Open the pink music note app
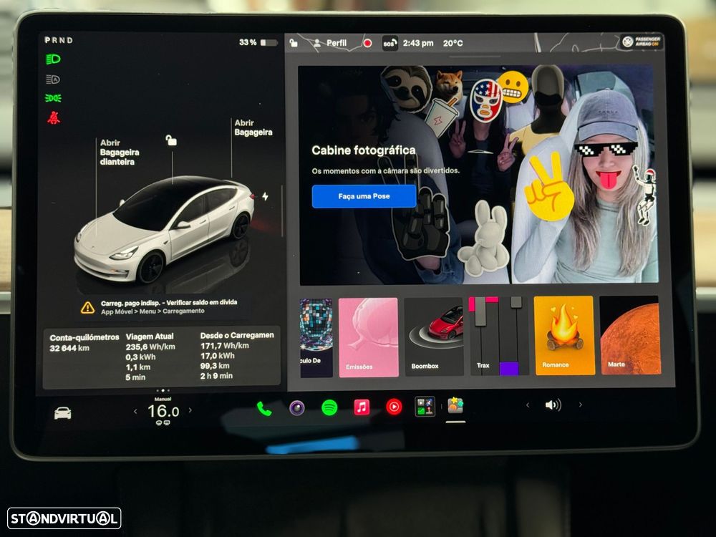Image resolution: width=716 pixels, height=537 pixels. tap(362, 407)
